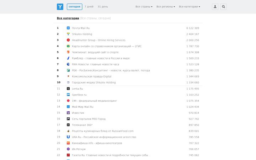256x160 pixels.
Task: Click the Почта Mail.Ru favicon
Action: tap(68, 28)
